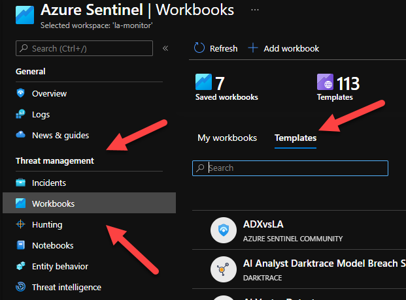The image size is (406, 300).
Task: Click the Saved workbooks chart icon
Action: point(203,82)
